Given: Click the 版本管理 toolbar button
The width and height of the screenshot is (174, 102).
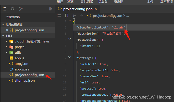Looking at the screenshot, I should coord(167,1).
